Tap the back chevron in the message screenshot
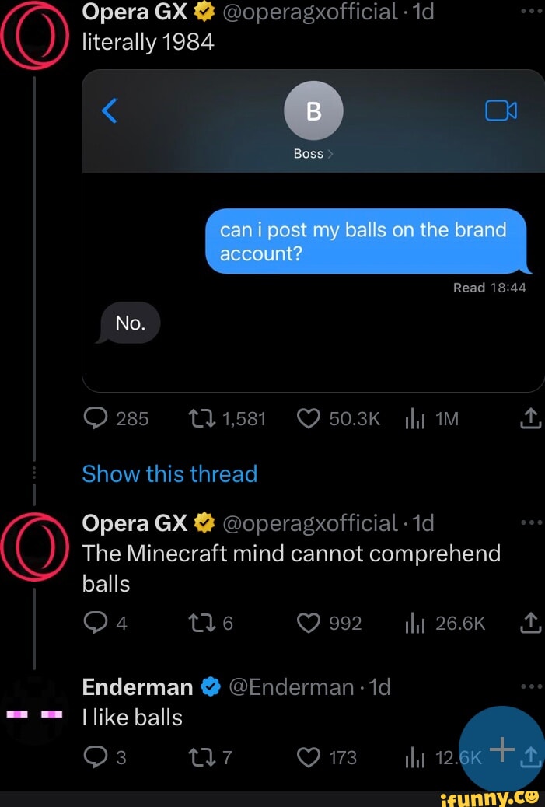The height and width of the screenshot is (807, 545). point(110,112)
